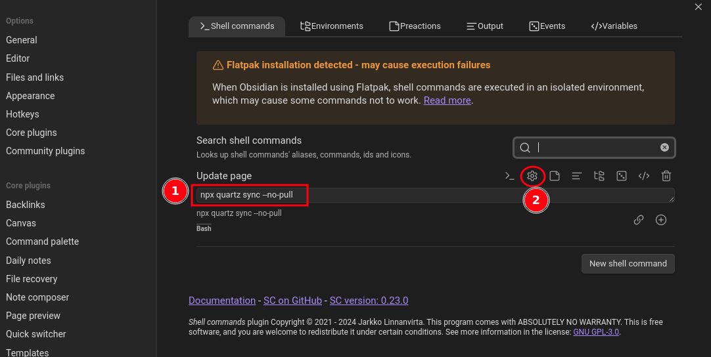This screenshot has height=357, width=711.
Task: Click the output lines icon for Update page
Action: click(576, 176)
